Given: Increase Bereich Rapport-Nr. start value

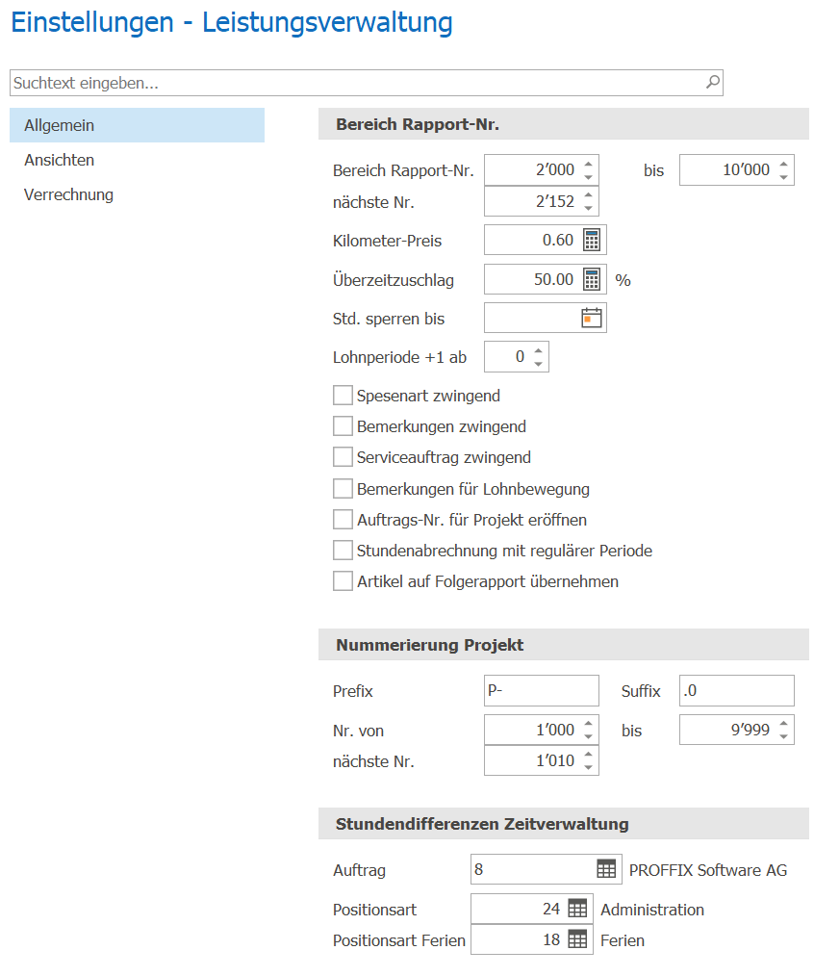Looking at the screenshot, I should point(588,164).
